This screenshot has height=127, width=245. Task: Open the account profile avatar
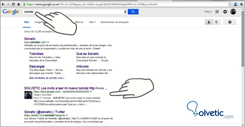pos(233,12)
